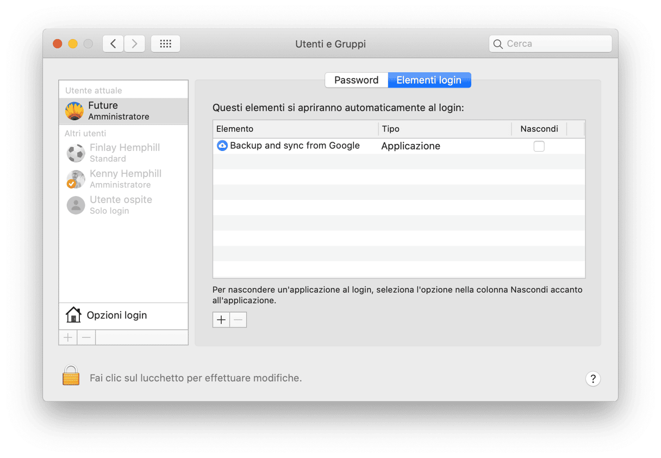Image resolution: width=661 pixels, height=458 pixels.
Task: Click the padlock to make changes
Action: [x=71, y=375]
